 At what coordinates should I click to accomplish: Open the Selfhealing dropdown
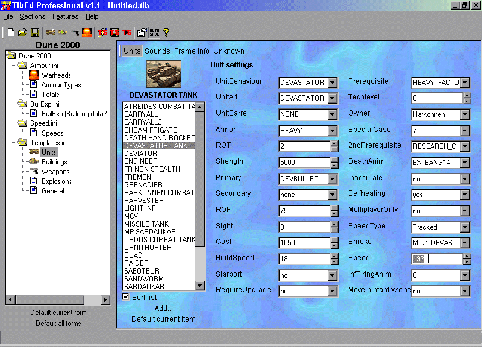[465, 195]
